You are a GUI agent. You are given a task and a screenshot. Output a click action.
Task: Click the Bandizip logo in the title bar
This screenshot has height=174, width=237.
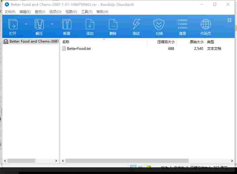click(x=7, y=5)
